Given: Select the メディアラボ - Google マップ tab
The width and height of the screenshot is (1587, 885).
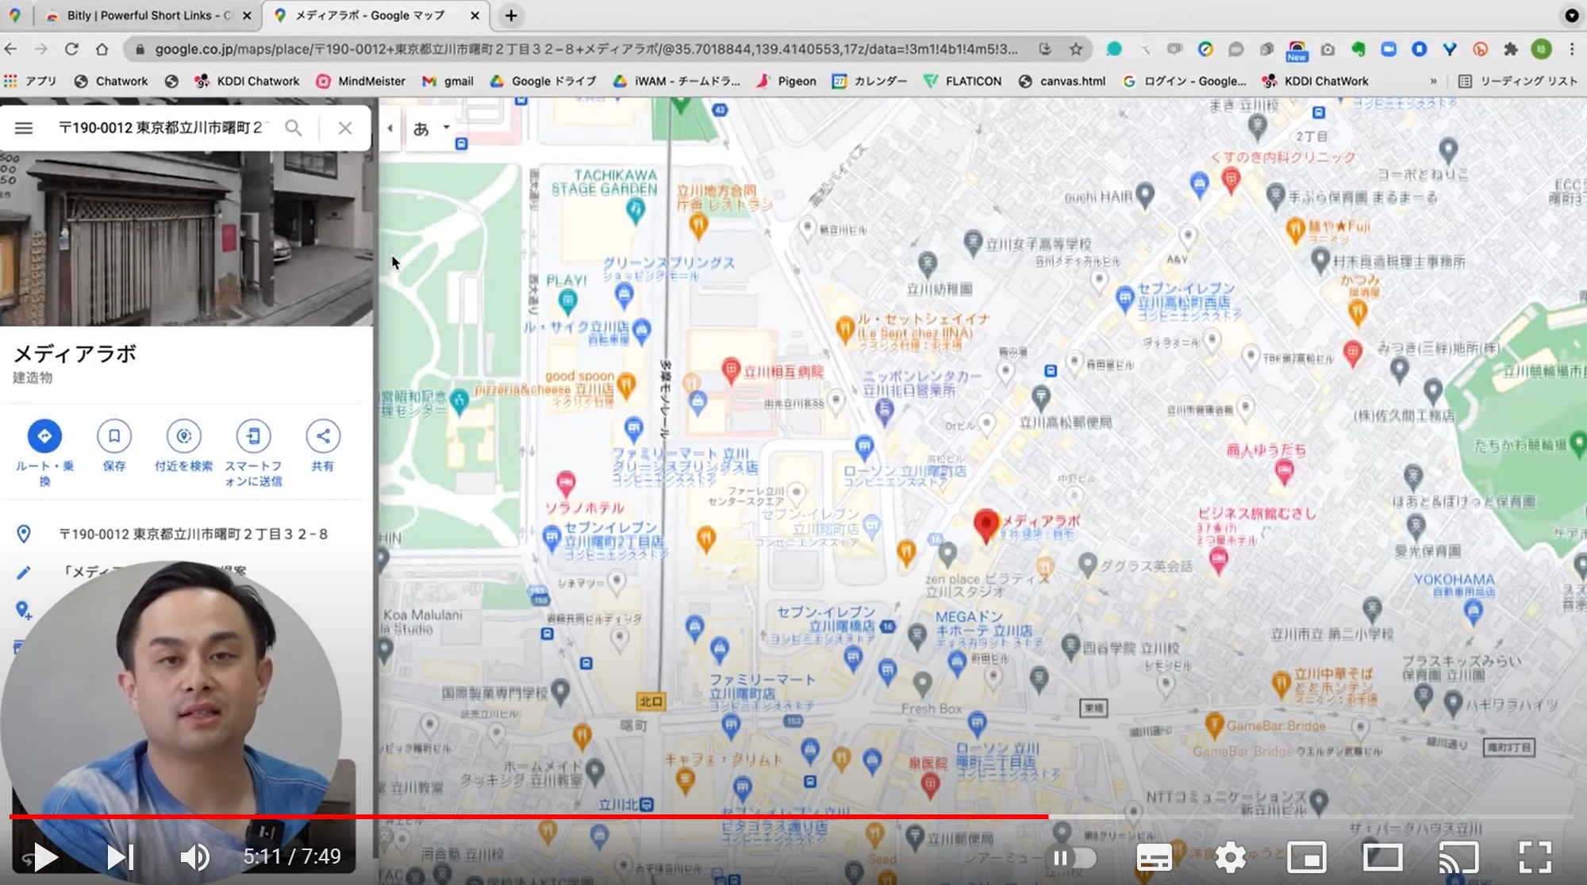Looking at the screenshot, I should pos(370,15).
